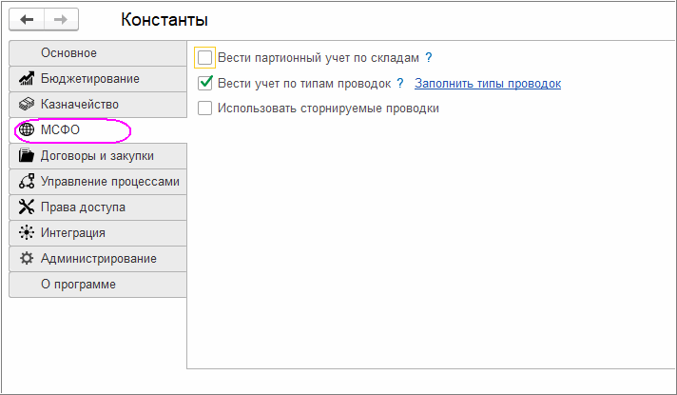Image resolution: width=677 pixels, height=395 pixels.
Task: Click the МСФО globe icon
Action: coord(27,129)
